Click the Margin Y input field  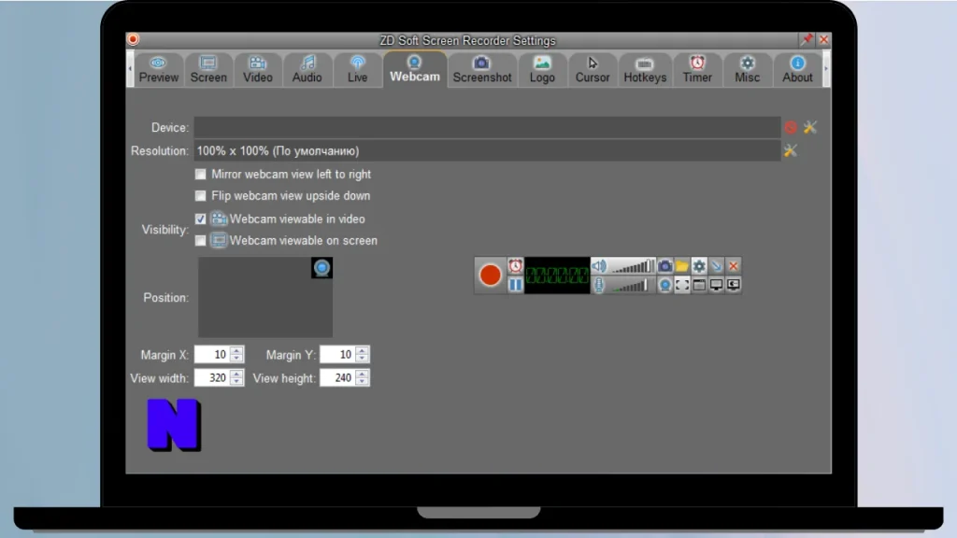point(336,354)
